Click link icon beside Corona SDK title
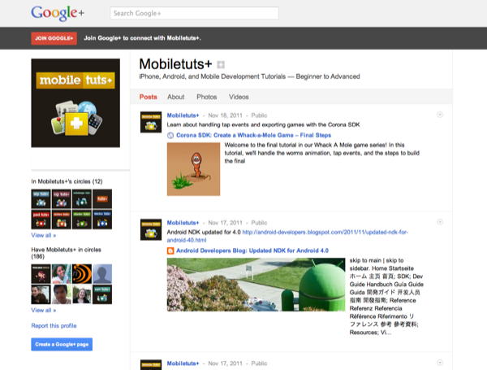This screenshot has height=370, width=487. [170, 135]
